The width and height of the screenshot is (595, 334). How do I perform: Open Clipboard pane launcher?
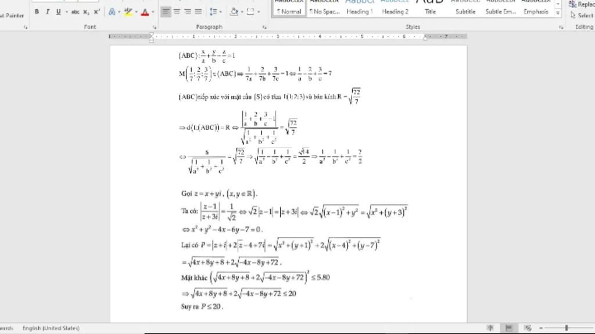26,27
